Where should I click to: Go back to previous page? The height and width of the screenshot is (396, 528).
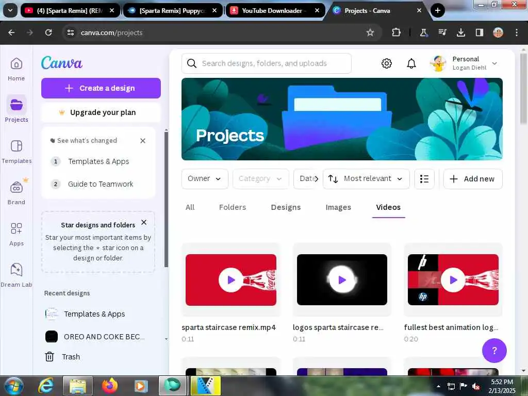click(x=11, y=32)
